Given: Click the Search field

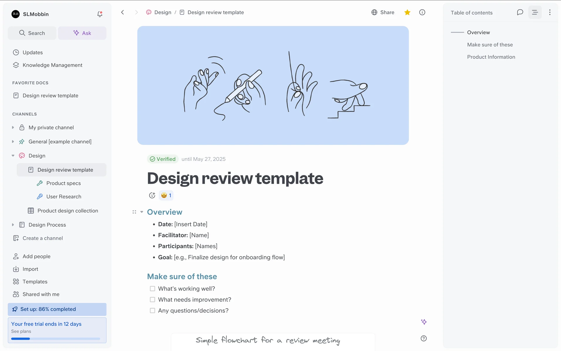Looking at the screenshot, I should (x=32, y=33).
